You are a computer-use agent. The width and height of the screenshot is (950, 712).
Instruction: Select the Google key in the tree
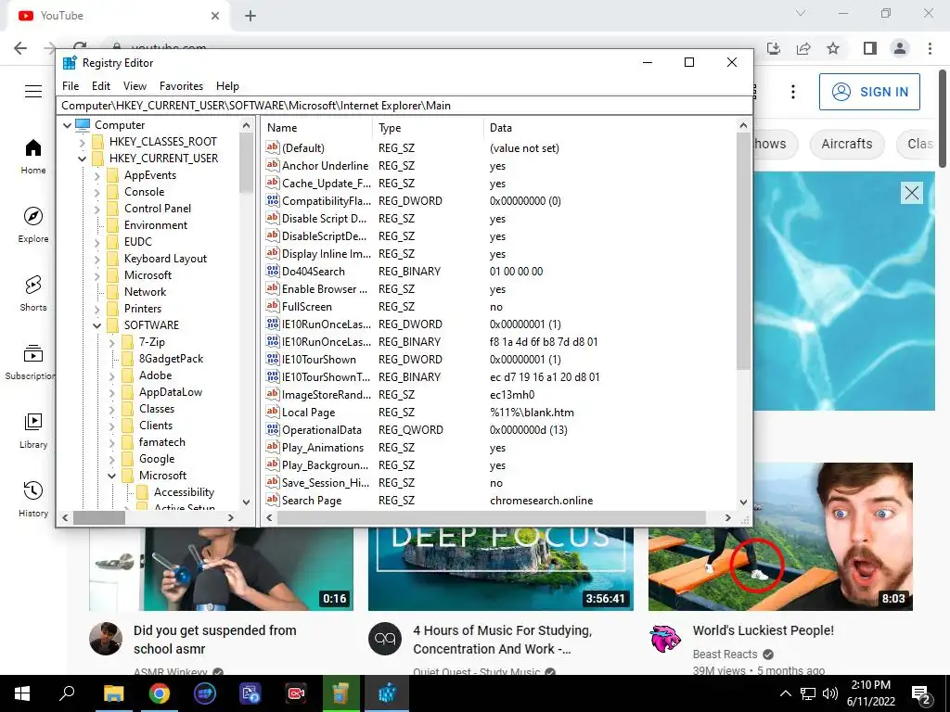156,459
